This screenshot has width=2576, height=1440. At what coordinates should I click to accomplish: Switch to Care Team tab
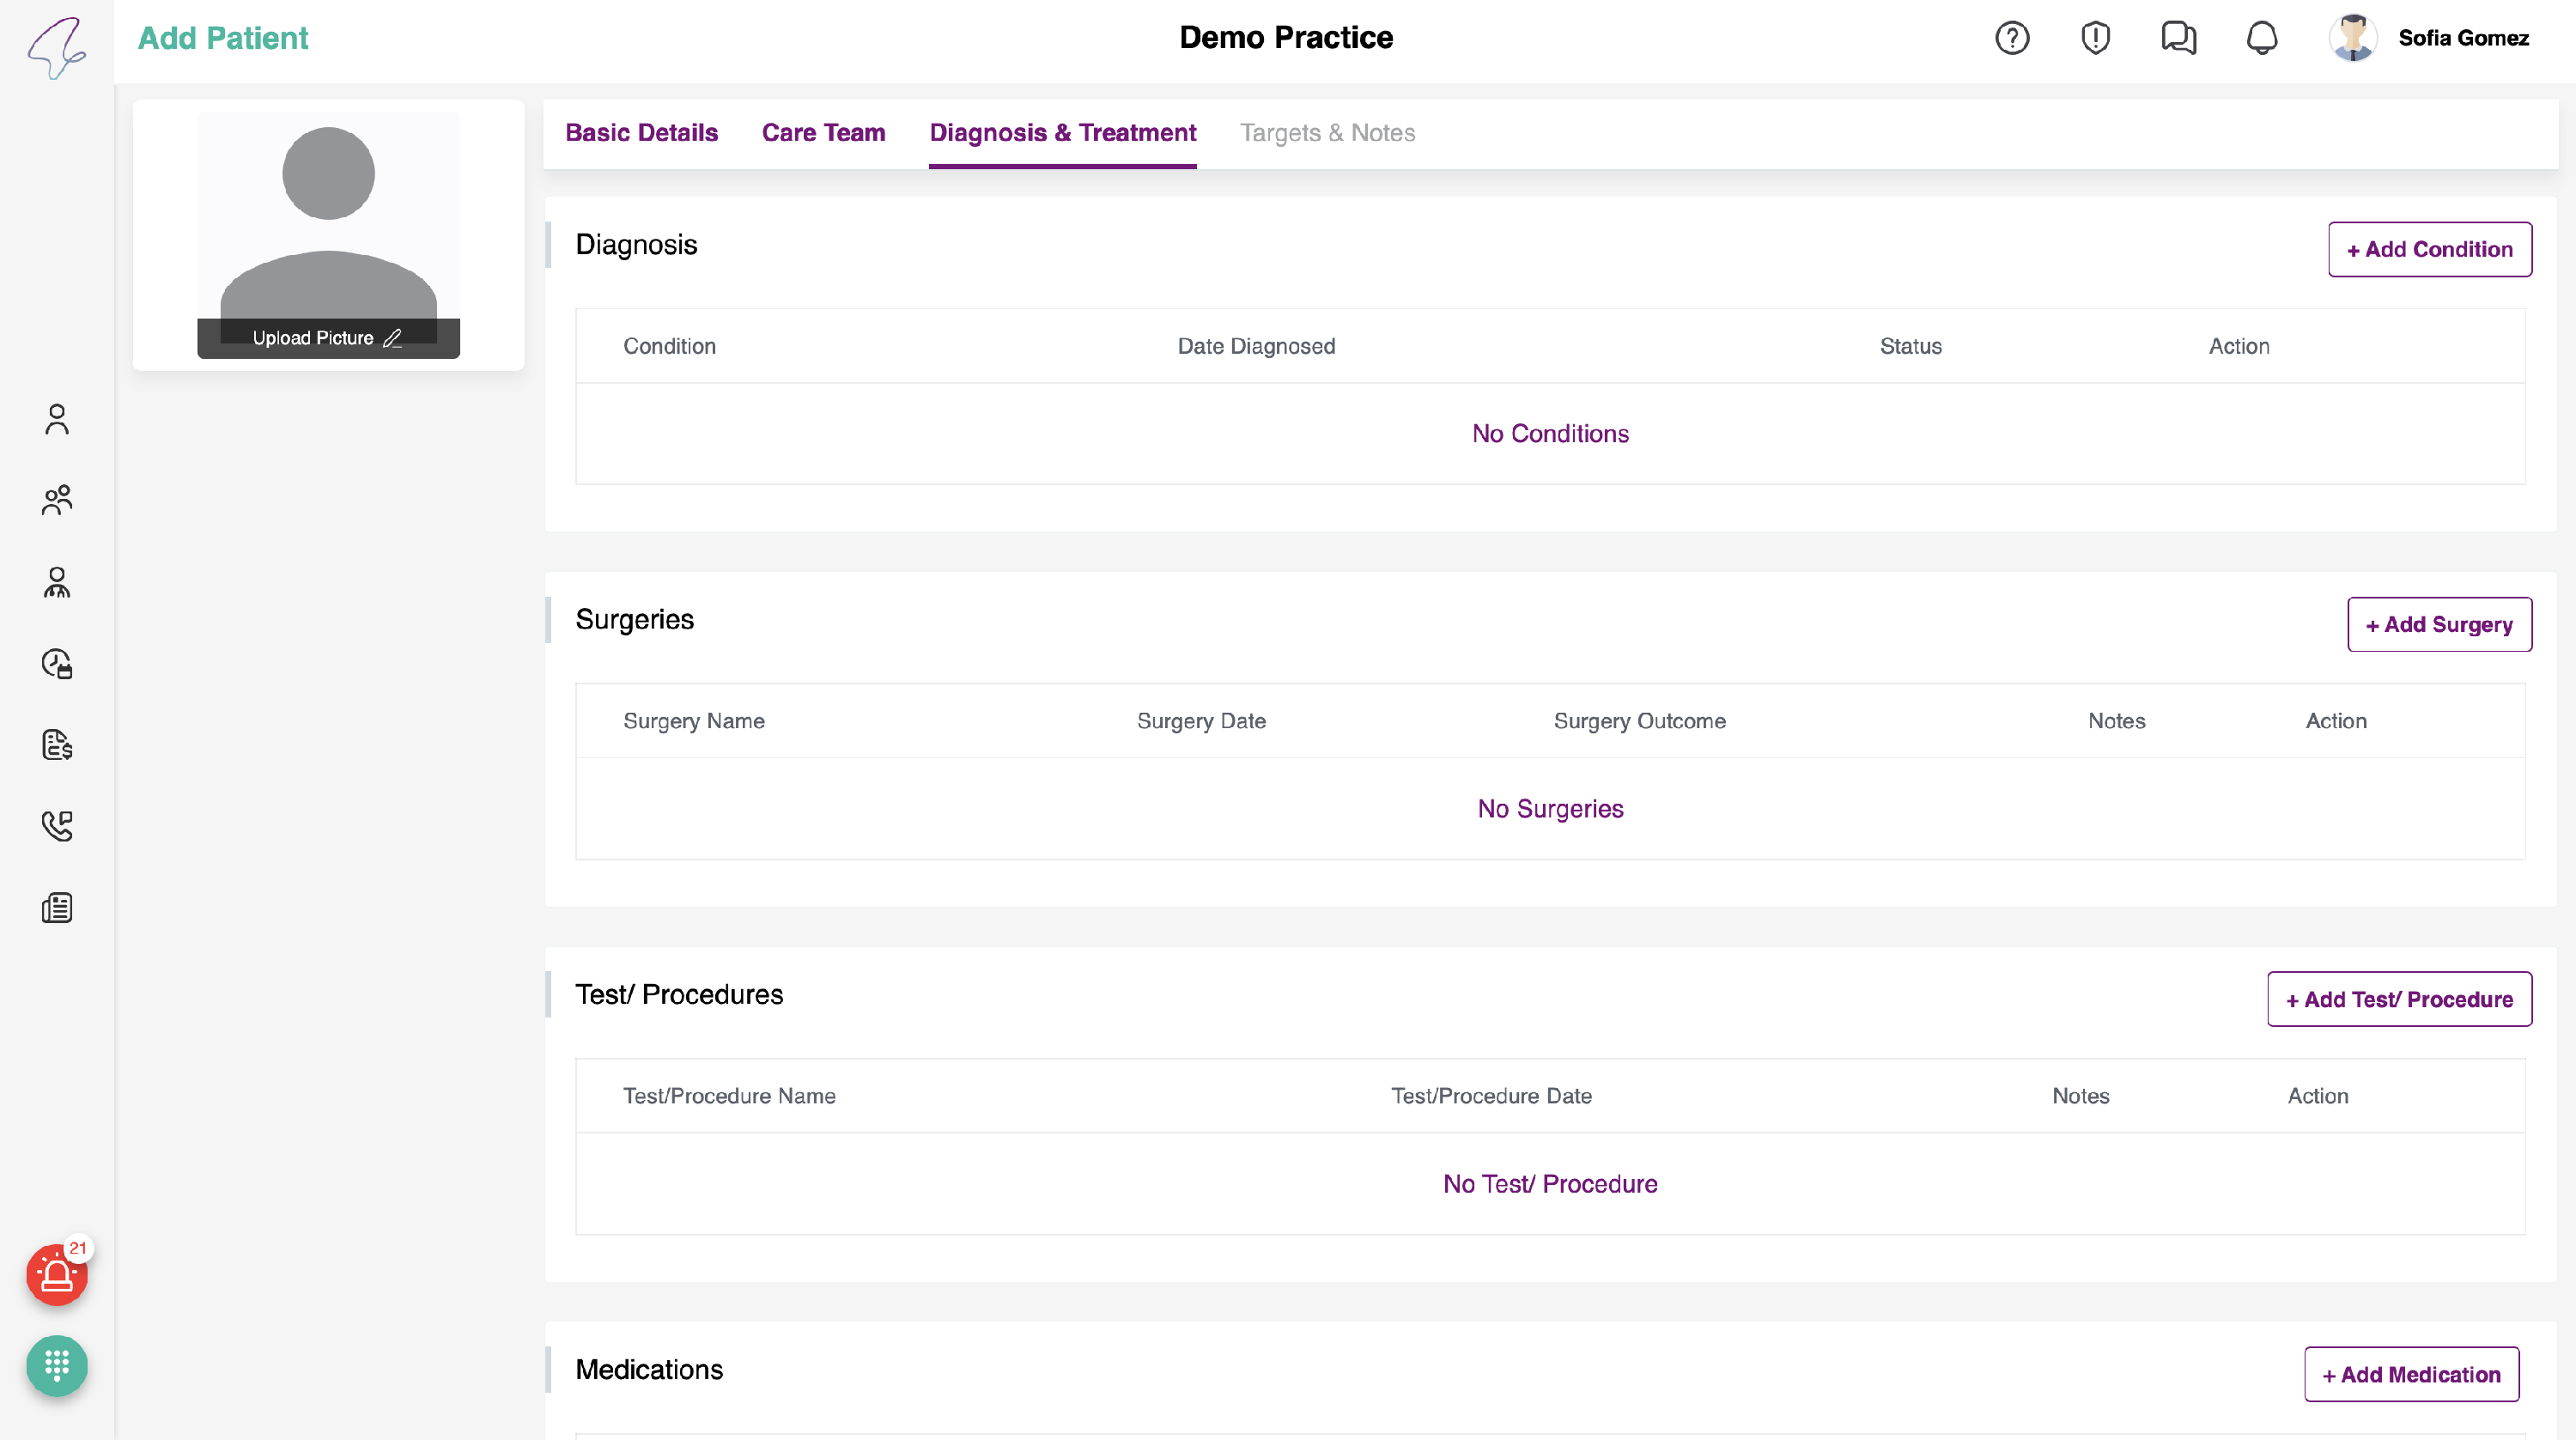823,133
